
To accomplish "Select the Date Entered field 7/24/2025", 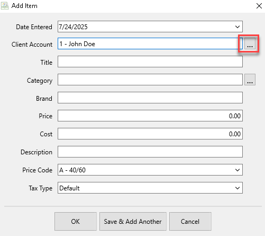I will pyautogui.click(x=150, y=27).
